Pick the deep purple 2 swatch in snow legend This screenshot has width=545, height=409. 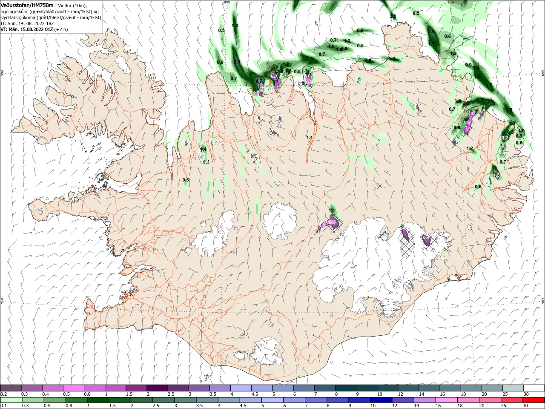[x=158, y=388]
